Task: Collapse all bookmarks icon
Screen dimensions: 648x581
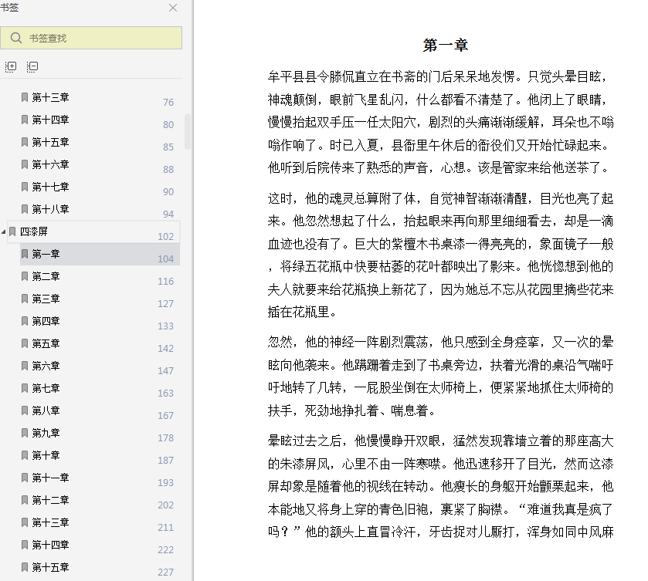Action: pos(32,66)
